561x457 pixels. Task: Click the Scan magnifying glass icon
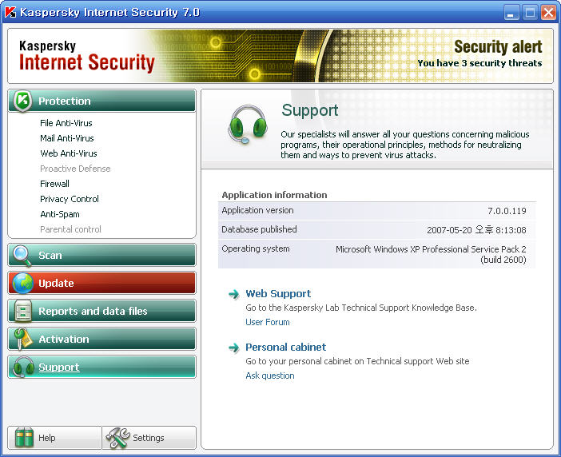[x=22, y=256]
